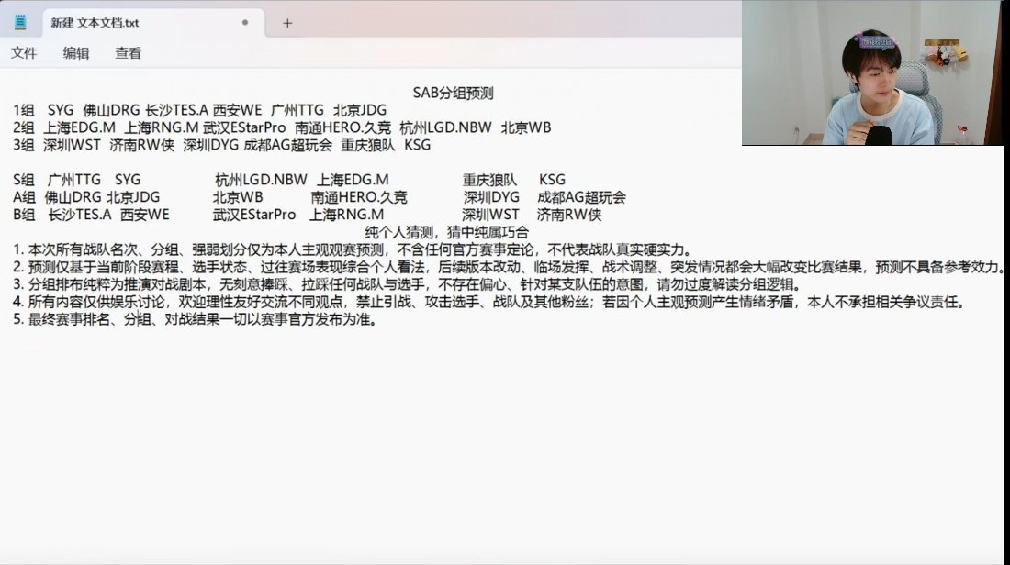Image resolution: width=1010 pixels, height=565 pixels.
Task: Click the SAB分组预测 title line
Action: pyautogui.click(x=453, y=93)
